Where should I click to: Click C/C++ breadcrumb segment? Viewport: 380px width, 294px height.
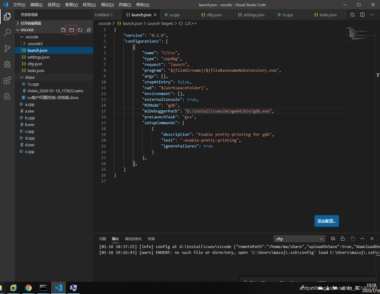pyautogui.click(x=188, y=23)
